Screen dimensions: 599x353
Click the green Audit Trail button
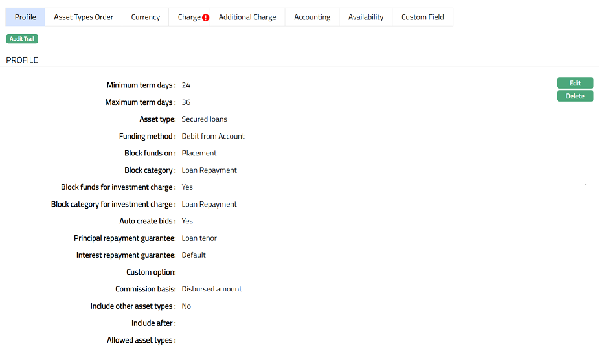[x=22, y=39]
